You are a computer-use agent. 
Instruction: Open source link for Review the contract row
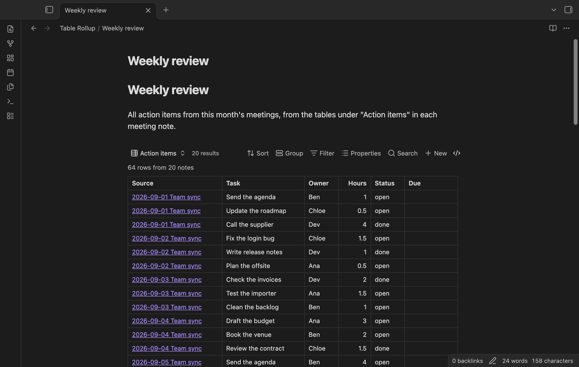pyautogui.click(x=167, y=348)
